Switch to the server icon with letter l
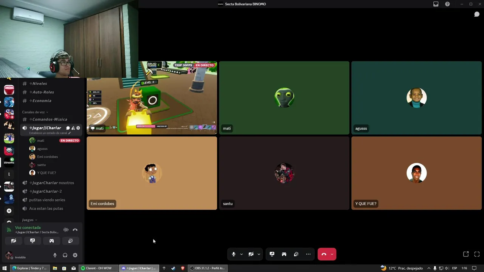484x272 pixels. (9, 174)
